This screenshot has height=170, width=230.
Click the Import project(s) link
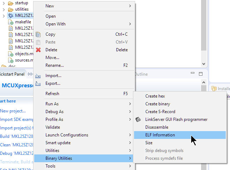pyautogui.click(x=17, y=128)
